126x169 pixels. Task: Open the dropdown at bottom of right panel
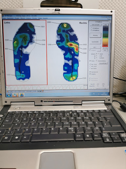click(101, 88)
